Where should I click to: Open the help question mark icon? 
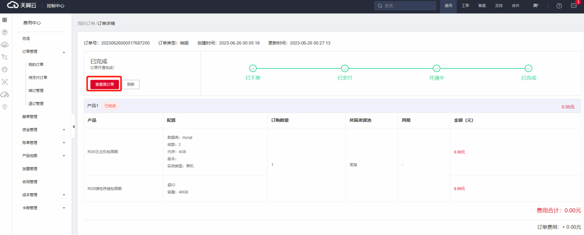[559, 6]
